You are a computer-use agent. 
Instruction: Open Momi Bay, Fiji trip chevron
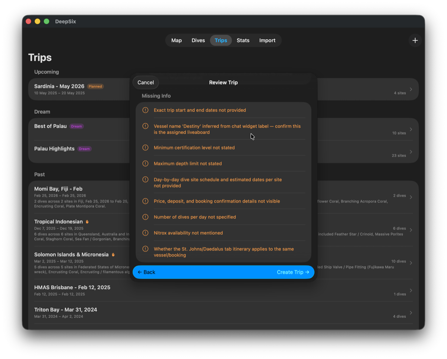(411, 197)
